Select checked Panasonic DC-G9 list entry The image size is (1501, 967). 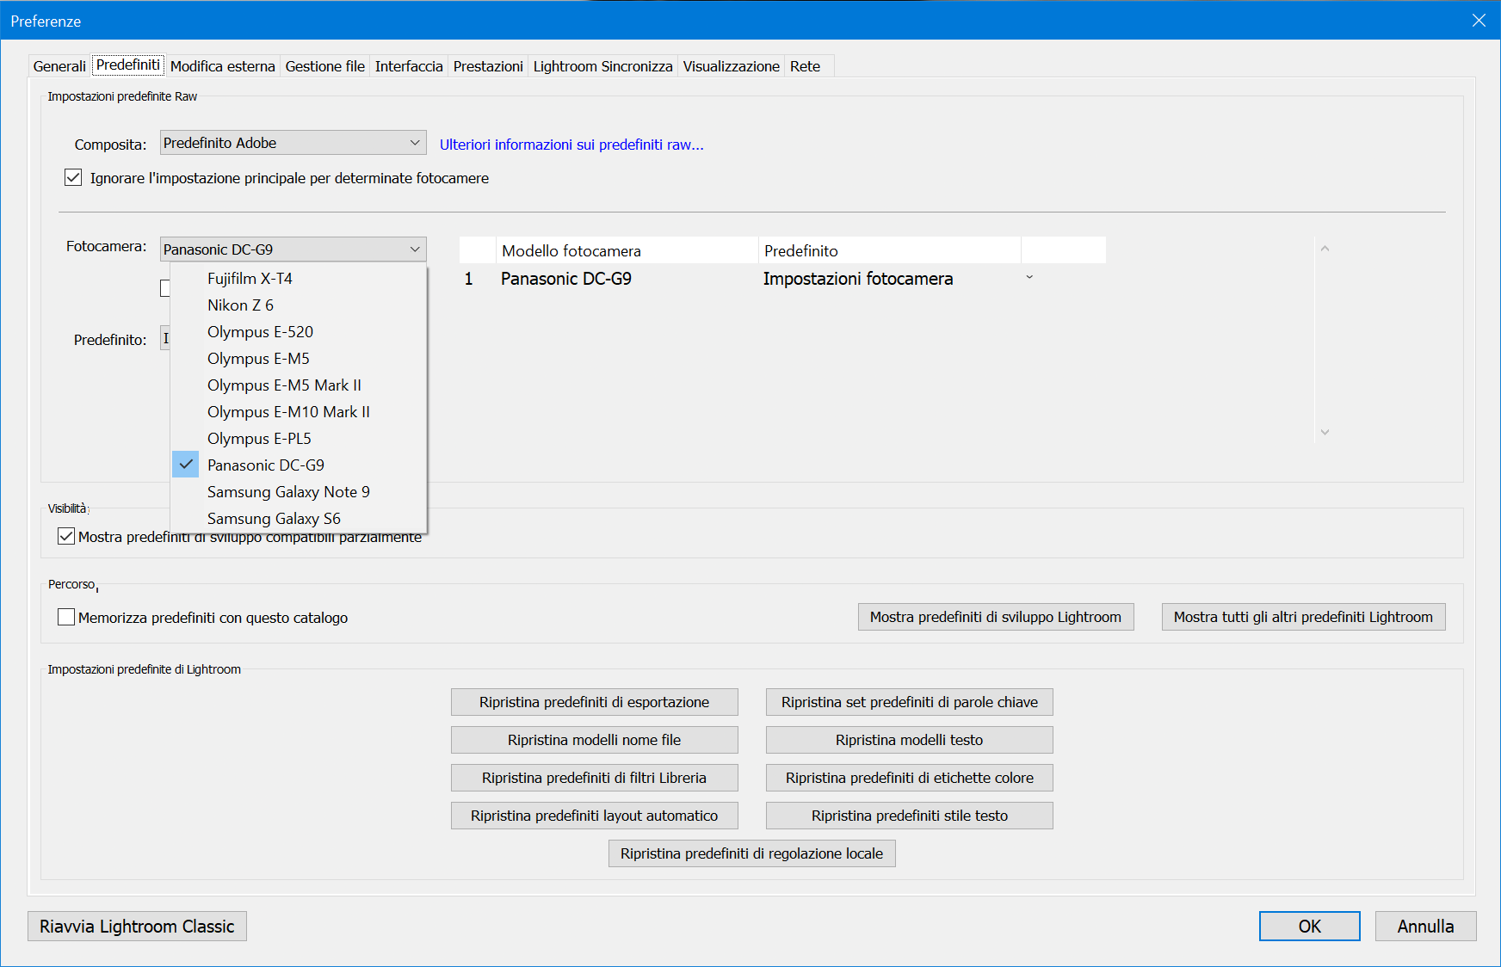tap(299, 465)
